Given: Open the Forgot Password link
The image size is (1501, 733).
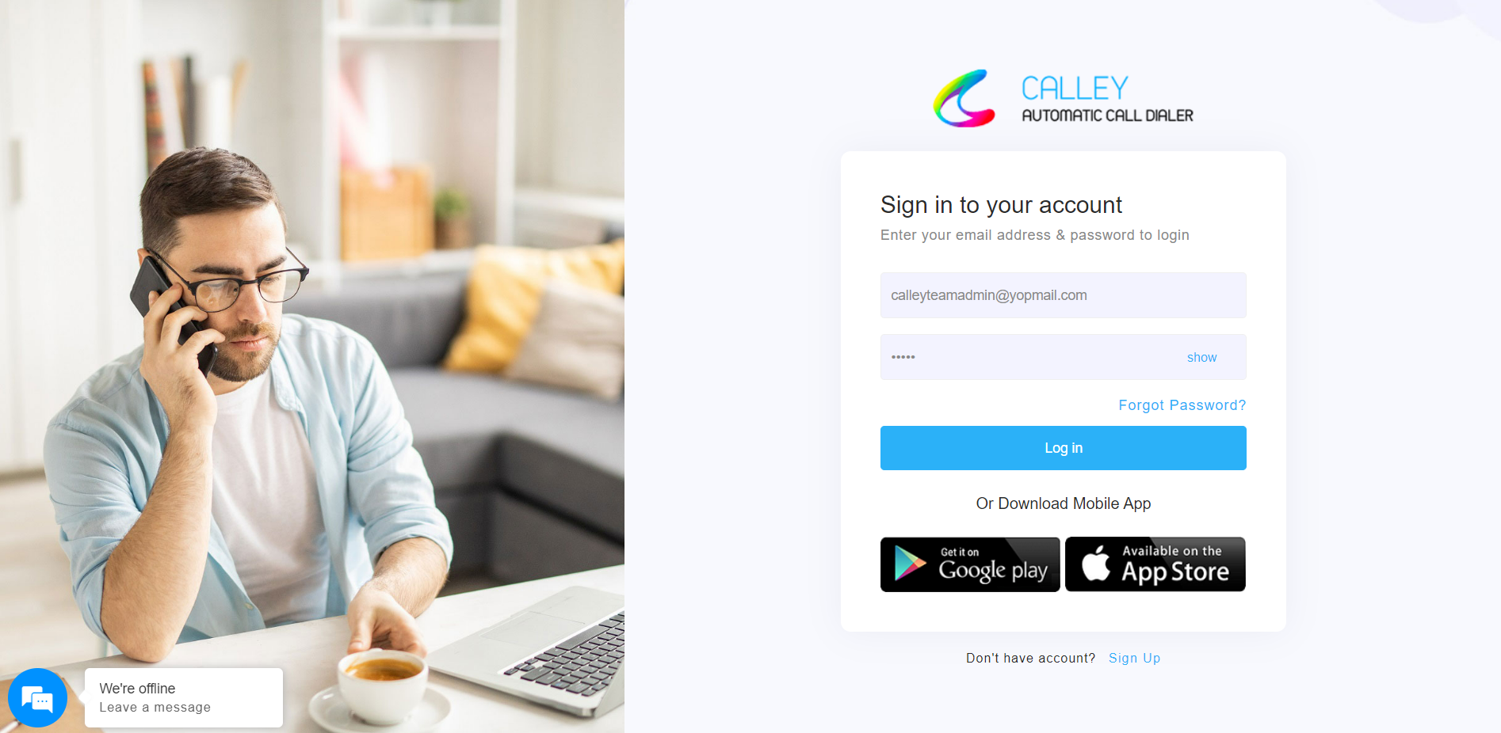Looking at the screenshot, I should tap(1182, 405).
